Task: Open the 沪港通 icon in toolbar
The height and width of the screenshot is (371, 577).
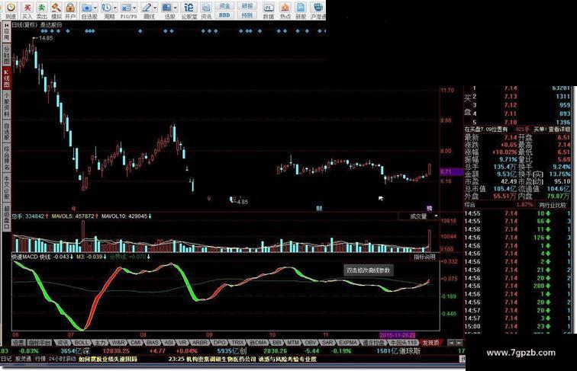Action: 318,8
